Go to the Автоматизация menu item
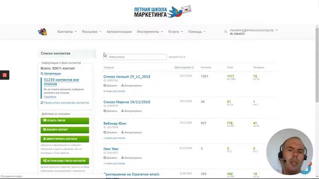The image size is (319, 179). point(119,32)
